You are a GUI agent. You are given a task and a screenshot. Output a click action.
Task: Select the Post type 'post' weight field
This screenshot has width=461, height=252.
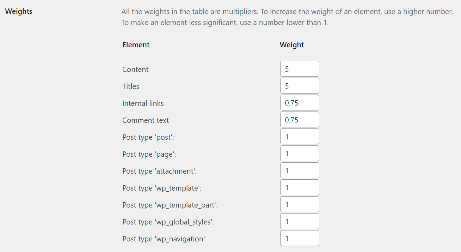coord(299,136)
